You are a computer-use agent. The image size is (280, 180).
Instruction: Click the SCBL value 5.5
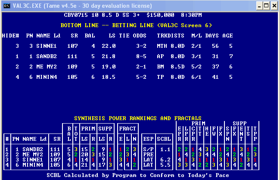click(x=165, y=165)
